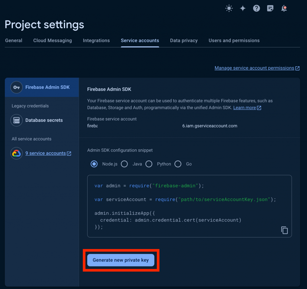
Task: Click external-link icon beside Manage service account permissions
Action: (x=297, y=68)
